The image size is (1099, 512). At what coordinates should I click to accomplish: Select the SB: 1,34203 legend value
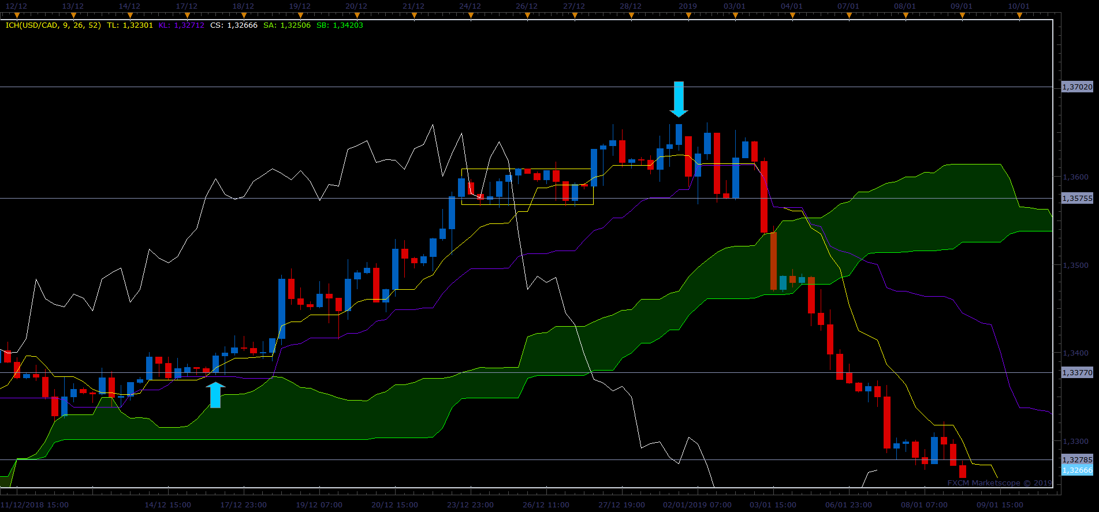(x=340, y=25)
